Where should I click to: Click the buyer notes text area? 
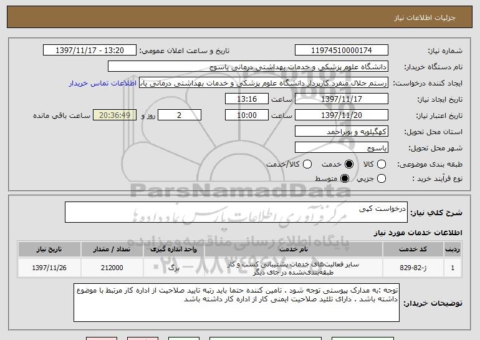(236, 303)
